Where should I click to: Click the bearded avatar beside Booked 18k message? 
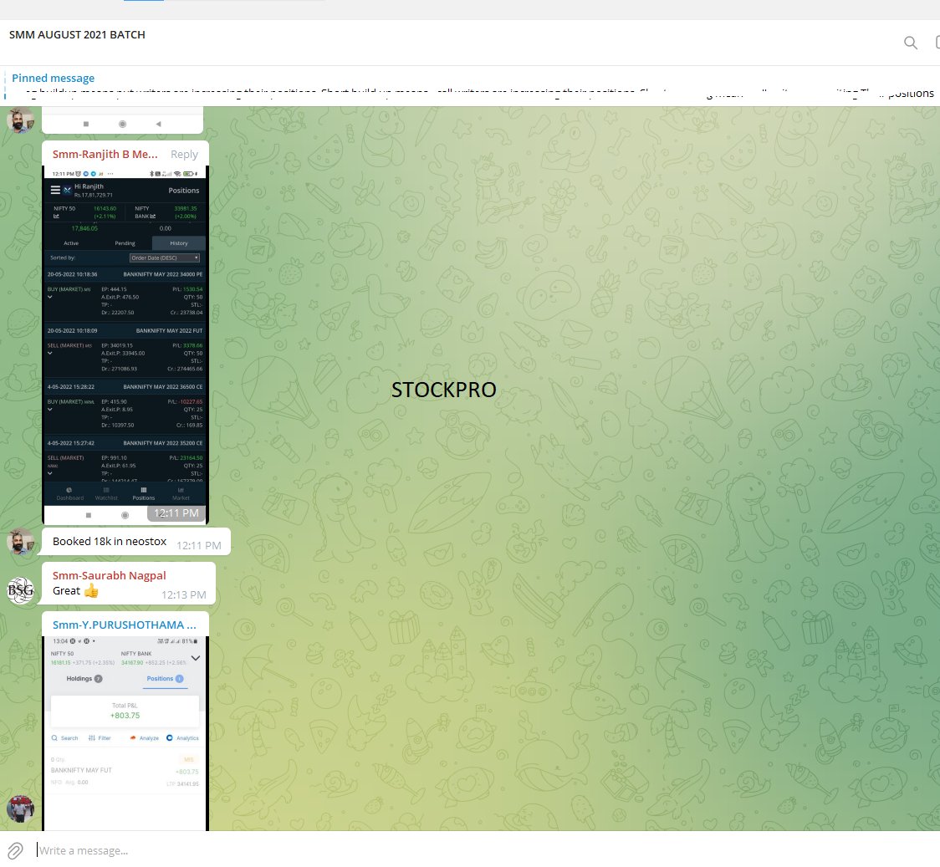[x=20, y=542]
